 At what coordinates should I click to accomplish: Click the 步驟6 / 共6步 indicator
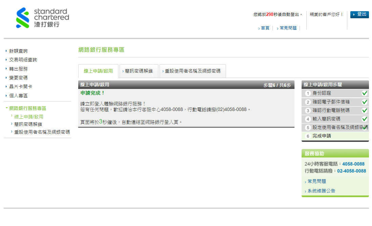click(x=277, y=85)
